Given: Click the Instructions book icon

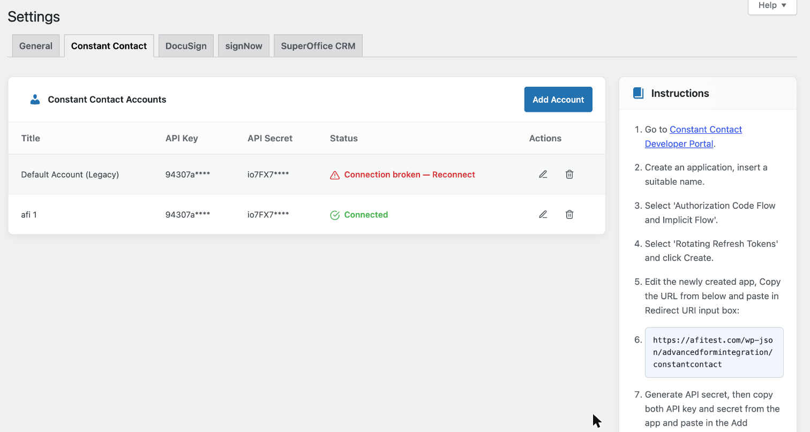Looking at the screenshot, I should pyautogui.click(x=638, y=93).
